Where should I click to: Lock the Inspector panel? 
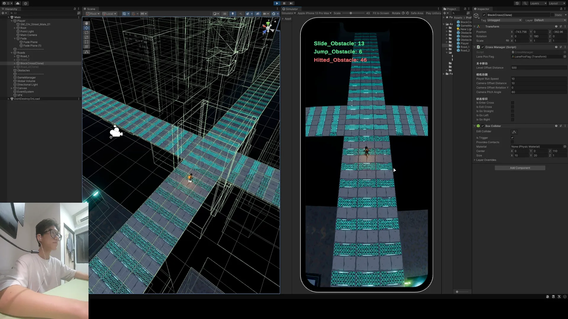click(x=561, y=9)
